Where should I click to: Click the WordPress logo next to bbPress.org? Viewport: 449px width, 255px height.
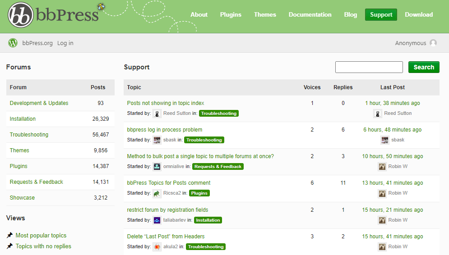[13, 43]
